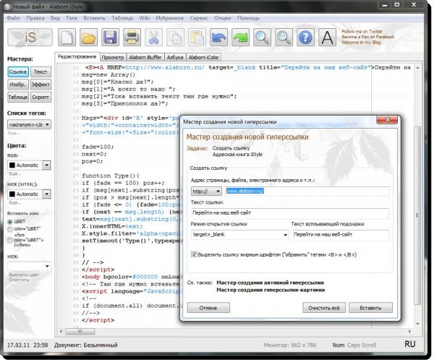Viewport: 434px width, 362px height.
Task: Save the document with floppy disk icon
Action: click(110, 37)
